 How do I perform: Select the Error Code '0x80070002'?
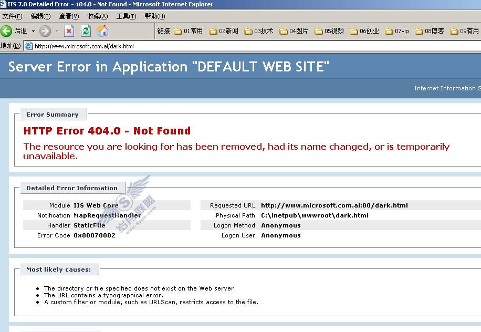tap(95, 235)
